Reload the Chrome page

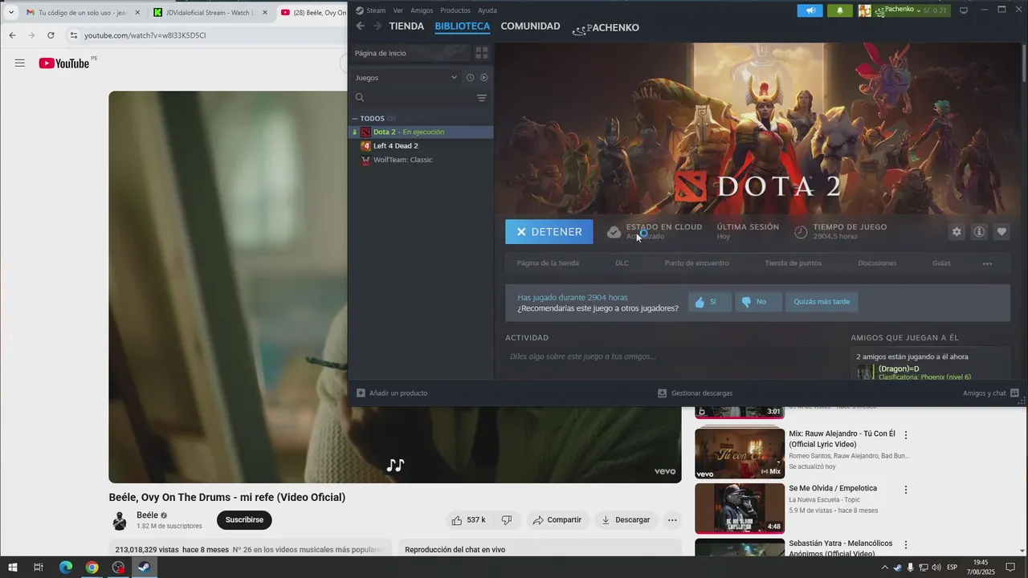coord(51,35)
